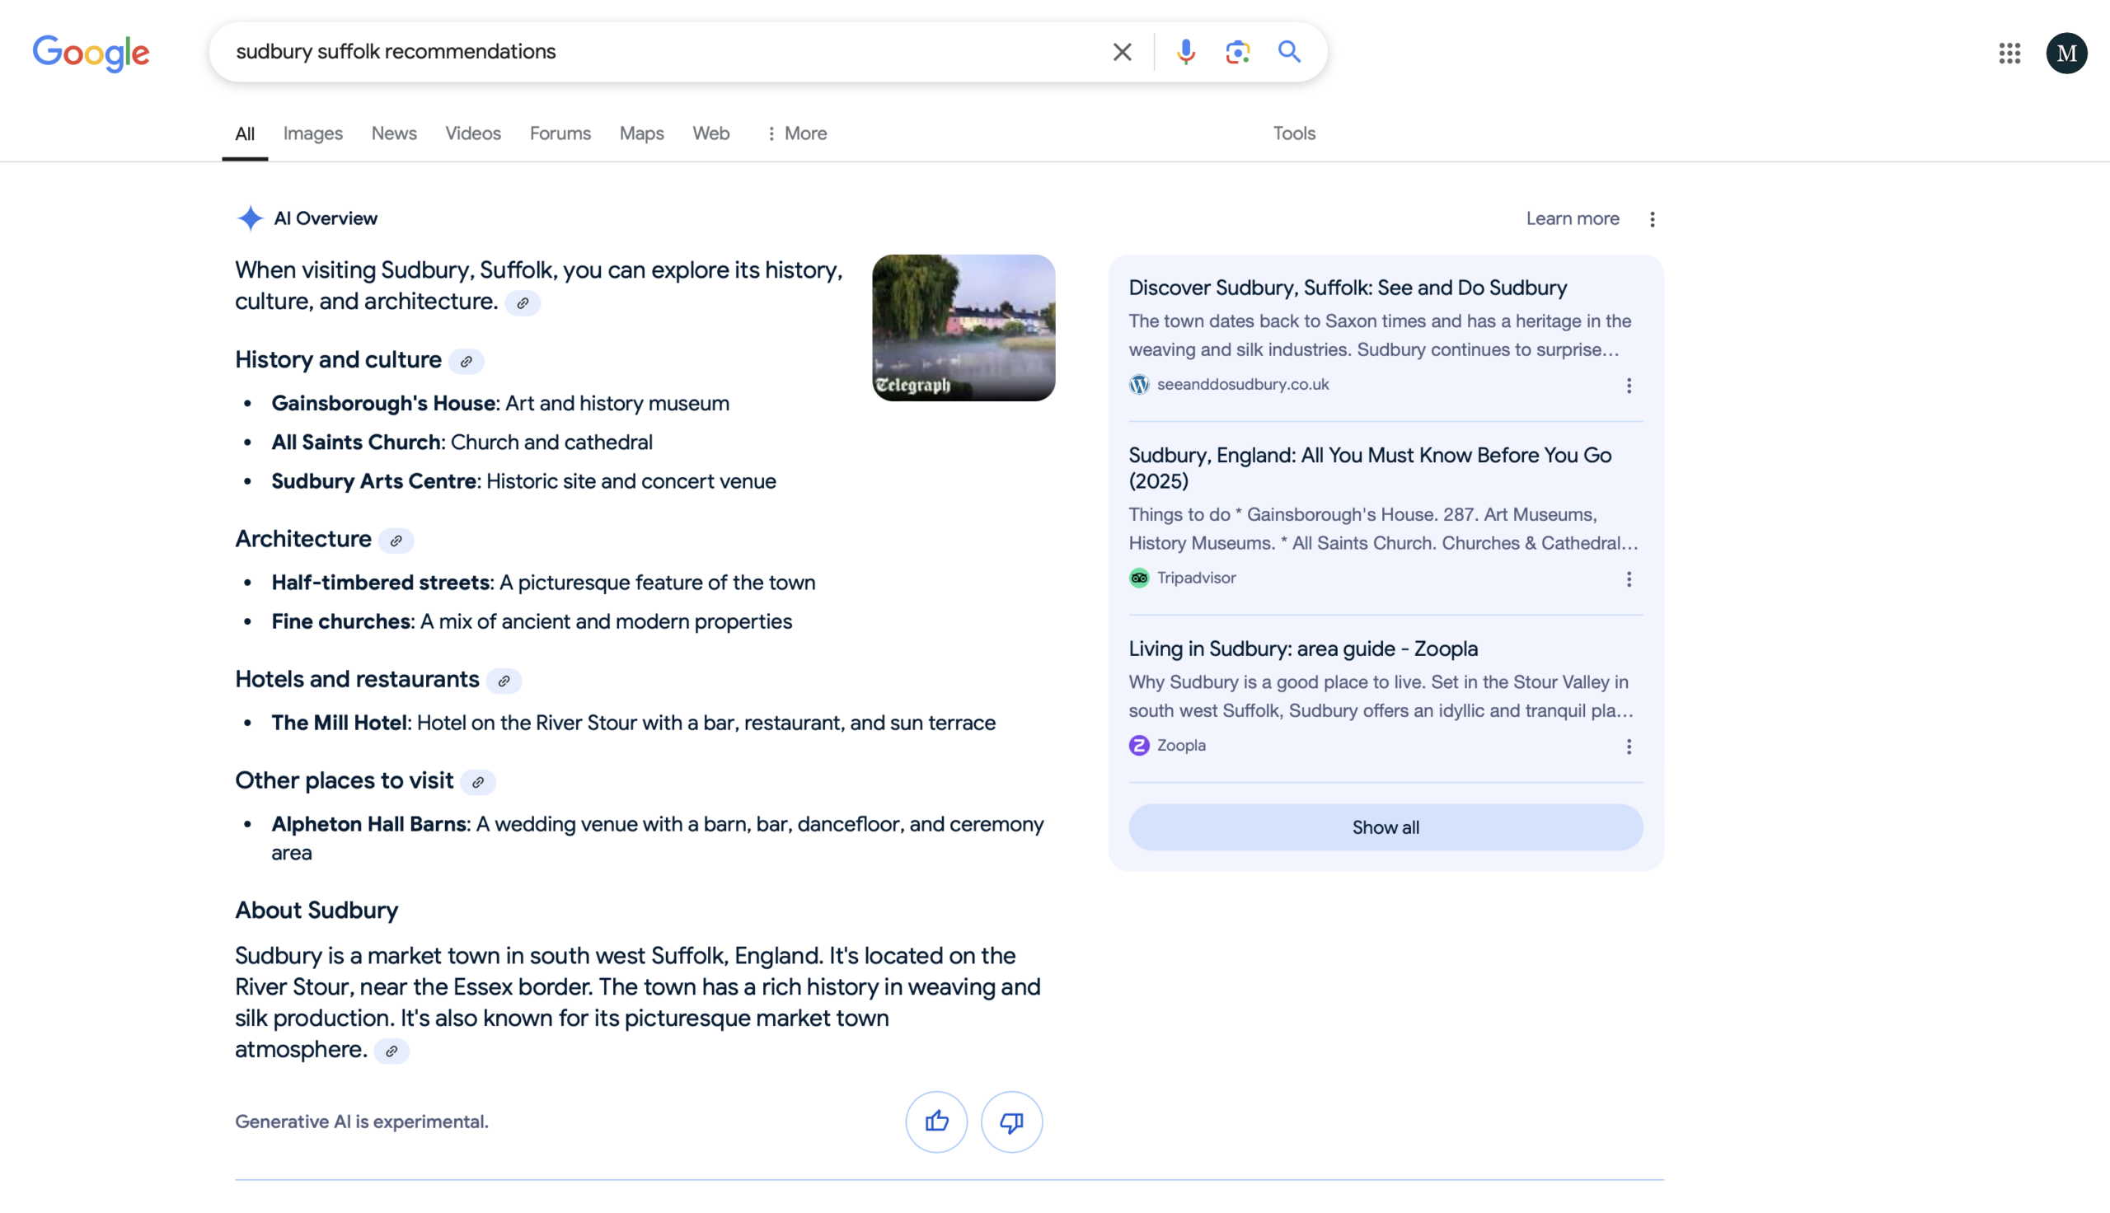Start voice search with microphone icon
This screenshot has height=1213, width=2110.
point(1185,53)
